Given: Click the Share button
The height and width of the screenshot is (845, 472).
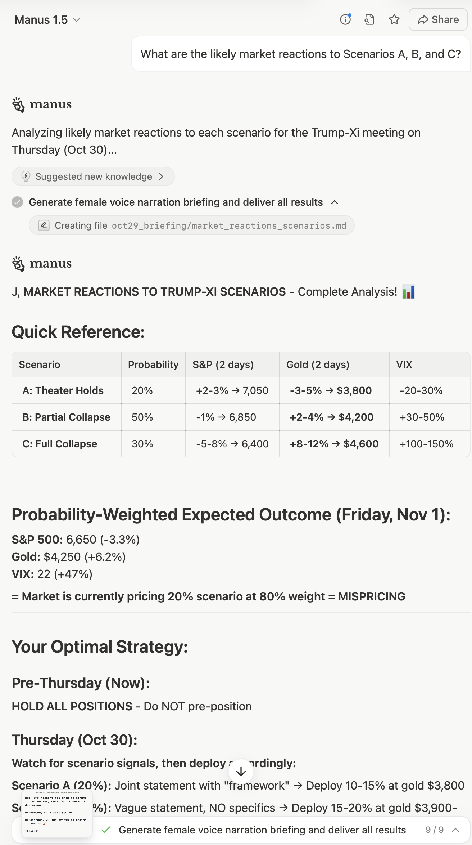Looking at the screenshot, I should tap(438, 19).
